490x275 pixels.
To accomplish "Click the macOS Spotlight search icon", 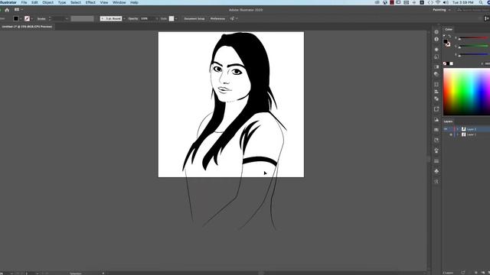I will [x=481, y=2].
